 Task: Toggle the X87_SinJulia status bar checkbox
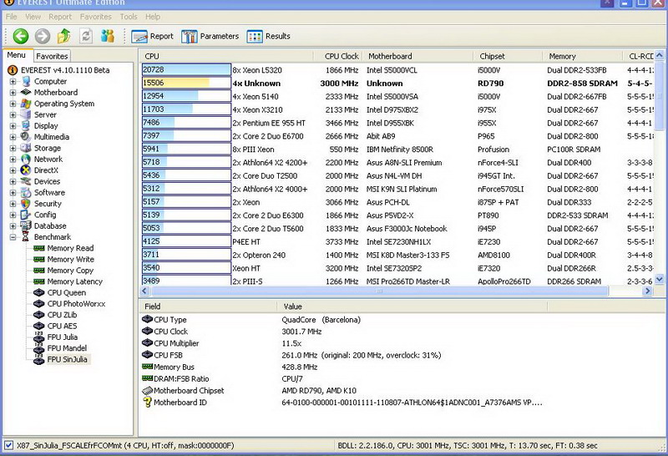(x=8, y=445)
